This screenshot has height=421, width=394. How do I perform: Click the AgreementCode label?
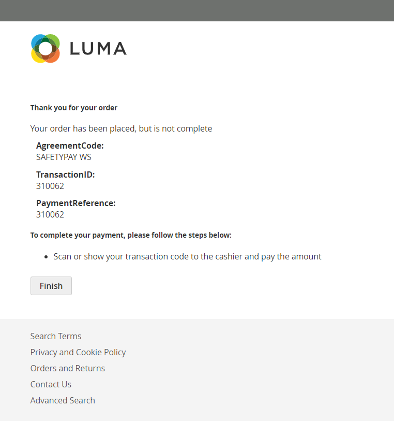(x=70, y=146)
